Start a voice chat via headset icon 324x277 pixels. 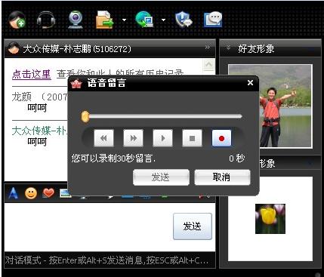(46, 20)
